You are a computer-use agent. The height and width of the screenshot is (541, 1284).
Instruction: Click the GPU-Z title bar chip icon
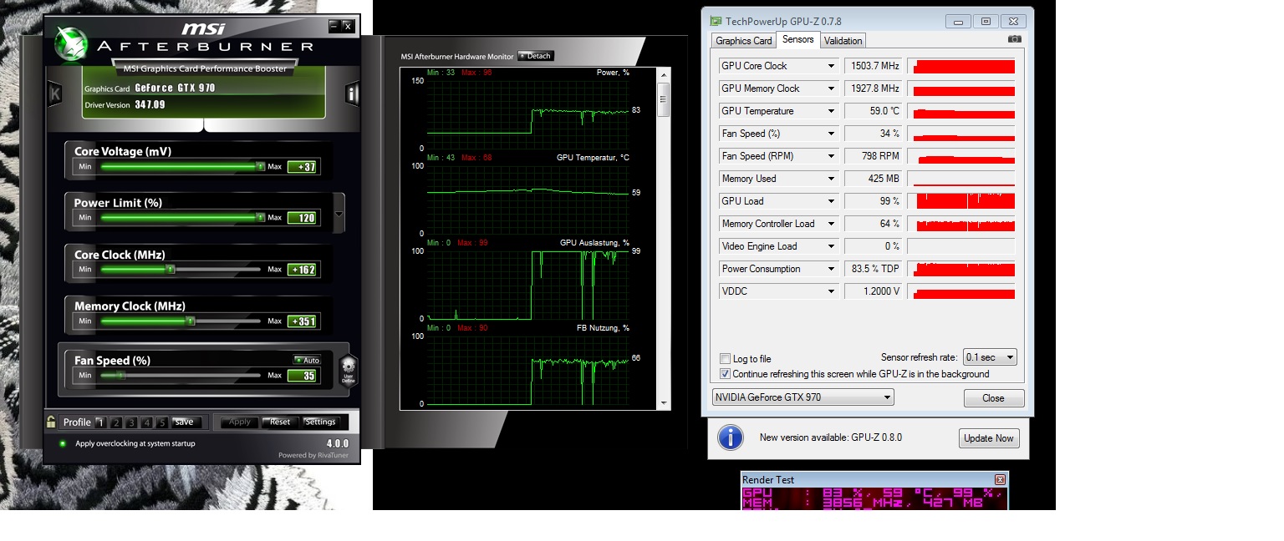pyautogui.click(x=715, y=21)
